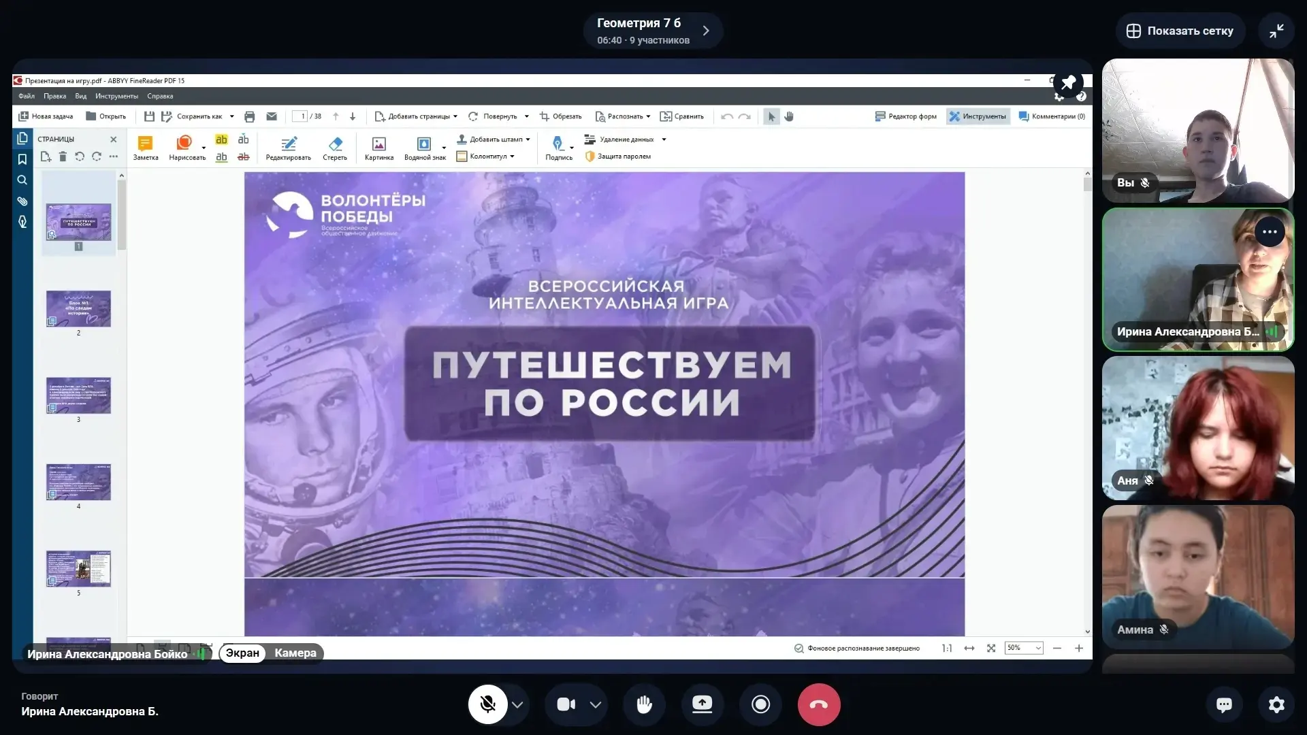Click the save disk icon
The height and width of the screenshot is (735, 1307).
coord(149,116)
